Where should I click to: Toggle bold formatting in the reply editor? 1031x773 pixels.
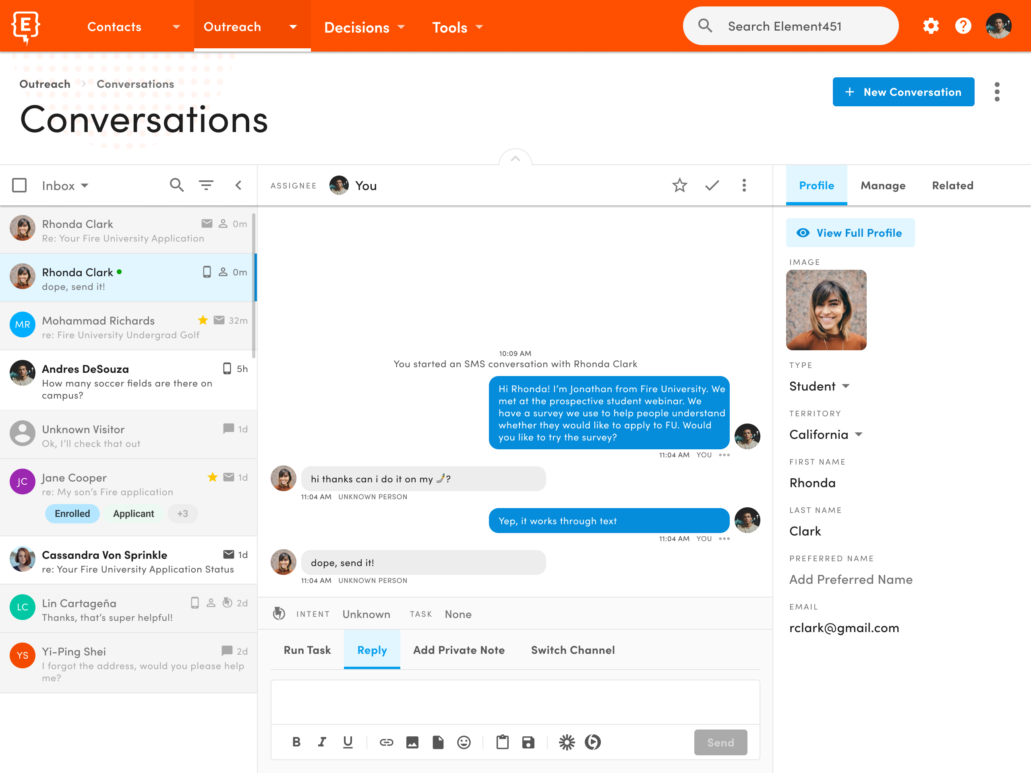[296, 742]
